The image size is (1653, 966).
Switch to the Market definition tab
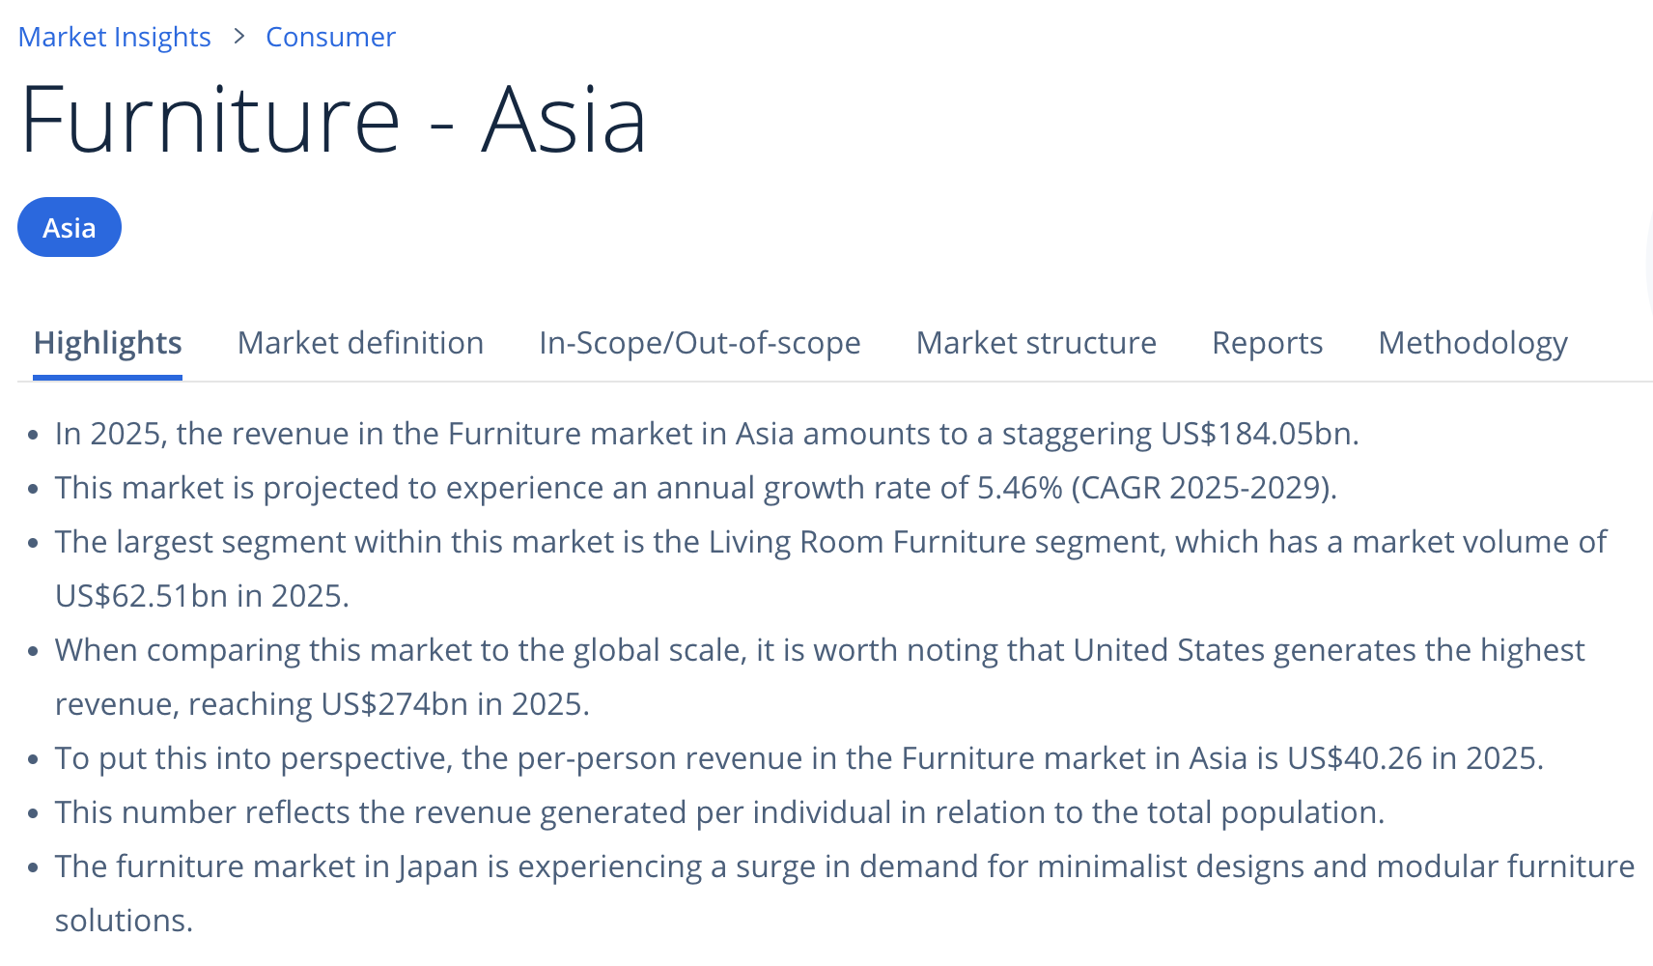[x=360, y=343]
